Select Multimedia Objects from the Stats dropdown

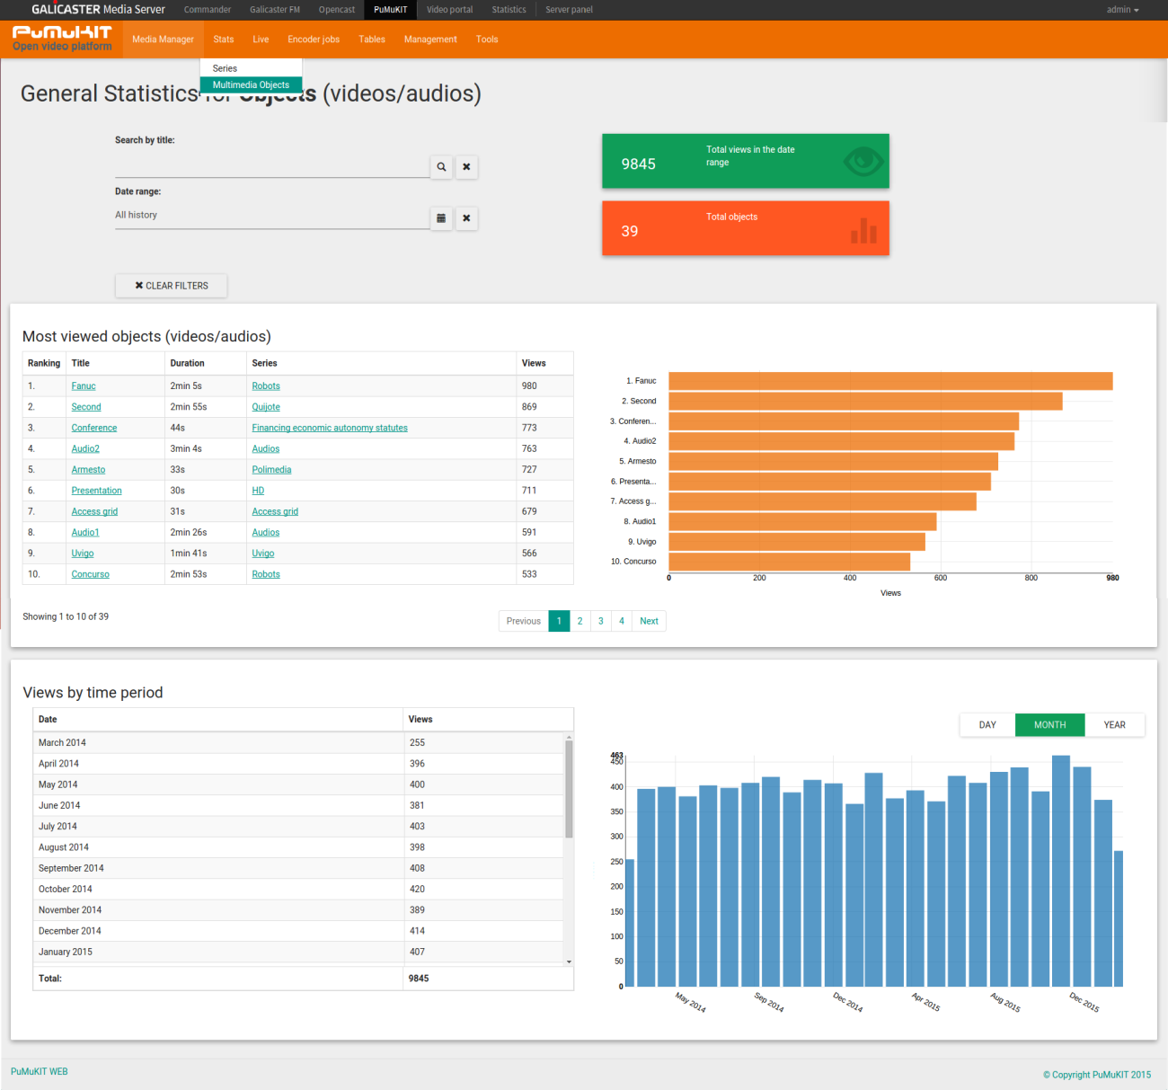coord(251,84)
